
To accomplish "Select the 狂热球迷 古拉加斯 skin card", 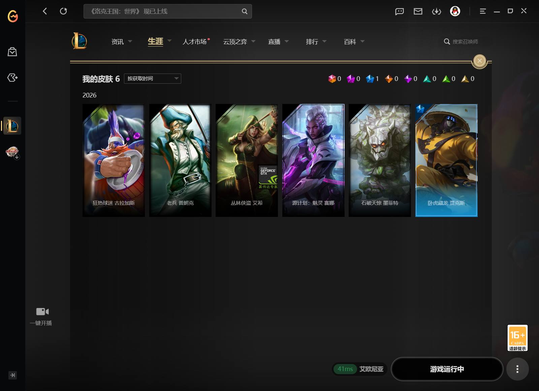I will coord(114,160).
